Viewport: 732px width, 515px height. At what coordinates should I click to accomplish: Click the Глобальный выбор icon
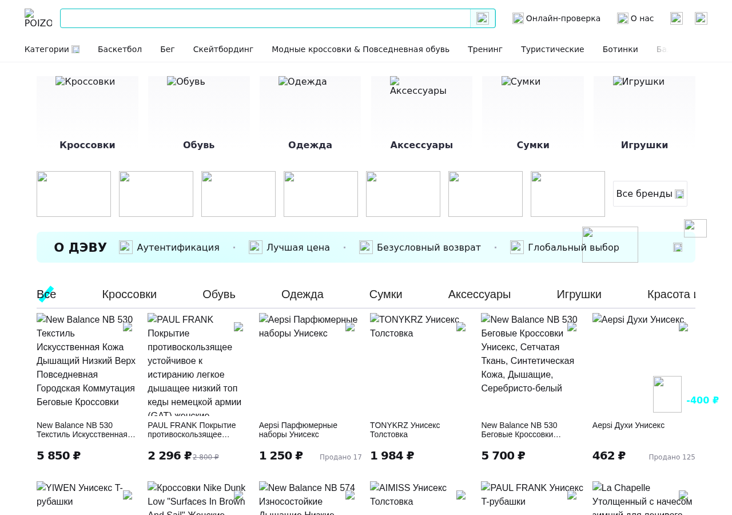(517, 247)
